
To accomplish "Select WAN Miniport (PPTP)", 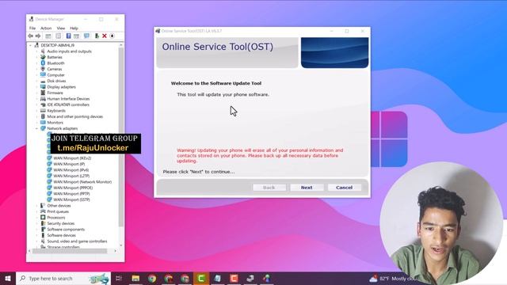I will (71, 194).
